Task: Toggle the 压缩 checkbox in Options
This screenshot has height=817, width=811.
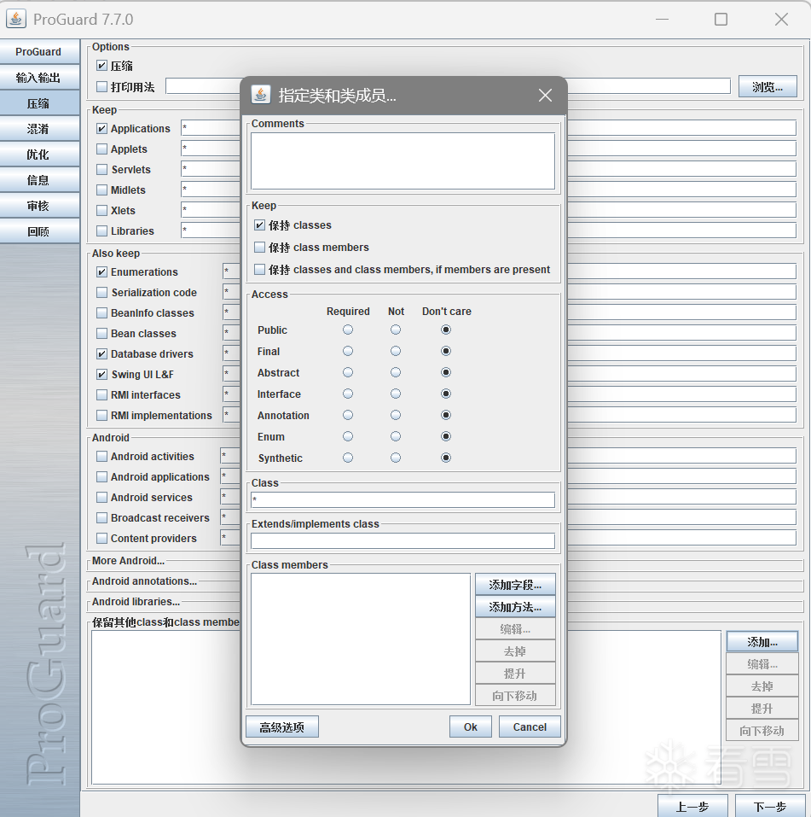Action: click(x=102, y=66)
